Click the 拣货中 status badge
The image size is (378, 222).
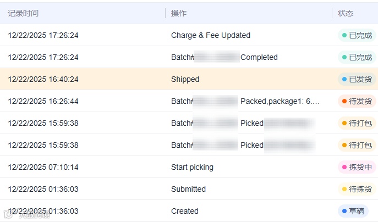pos(357,167)
